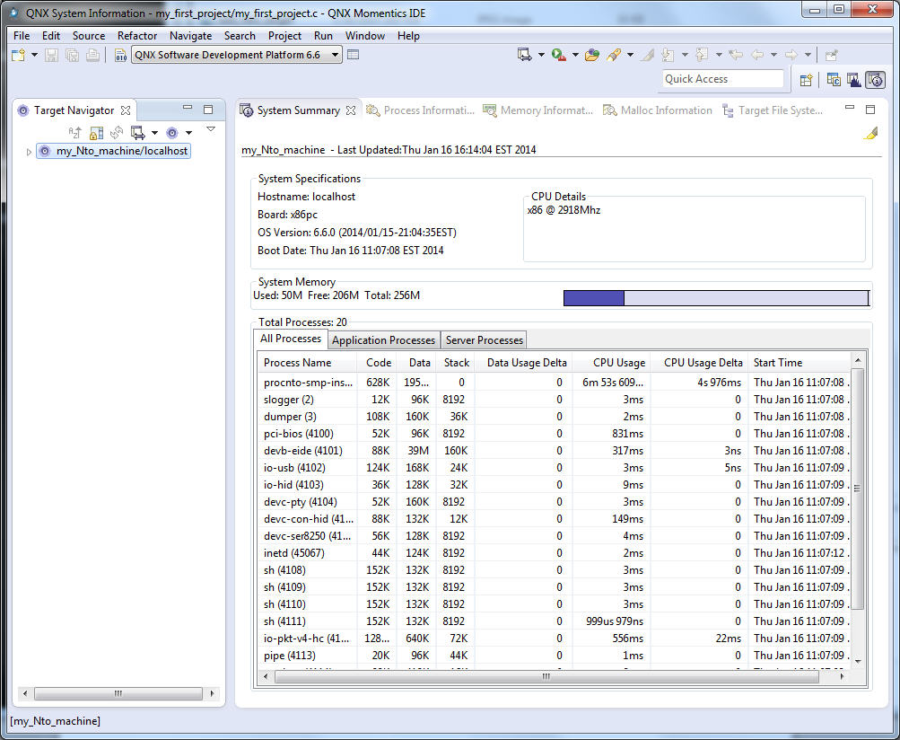Click the Run with toolbox icon
The image size is (900, 740).
[558, 55]
